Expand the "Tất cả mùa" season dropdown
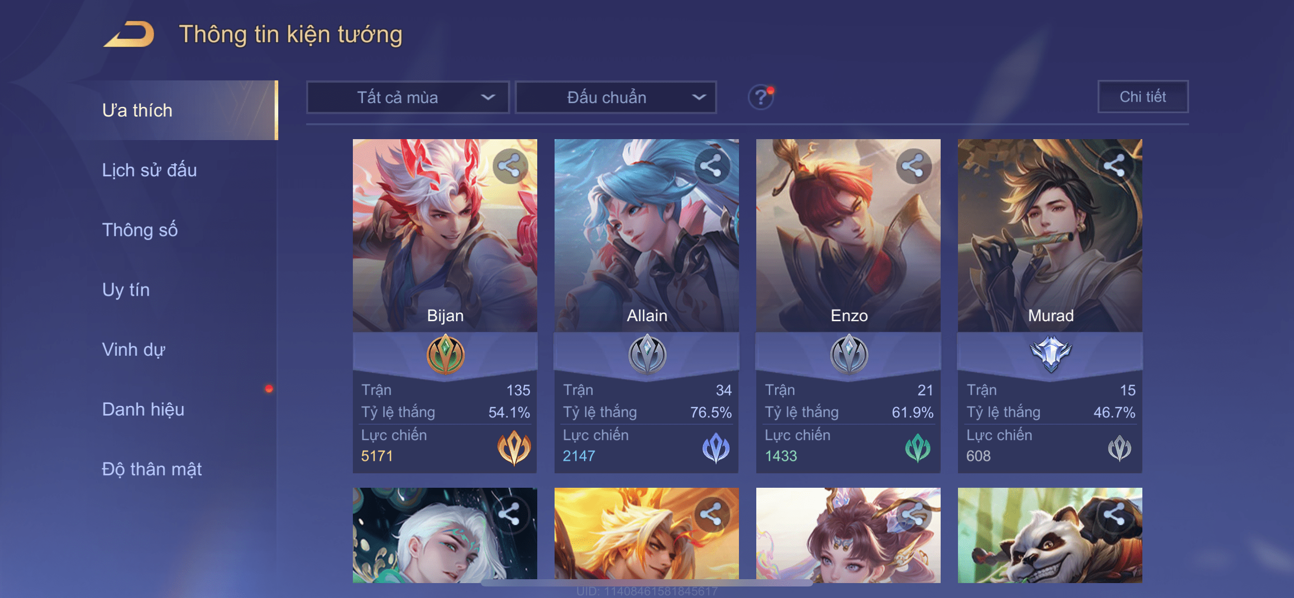Viewport: 1294px width, 598px height. point(408,97)
